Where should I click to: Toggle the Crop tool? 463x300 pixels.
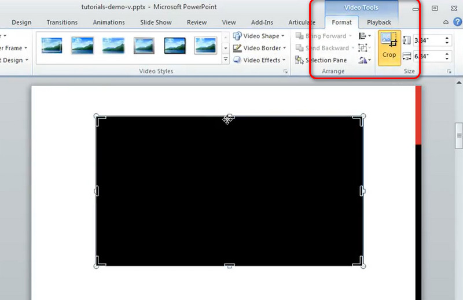[389, 48]
